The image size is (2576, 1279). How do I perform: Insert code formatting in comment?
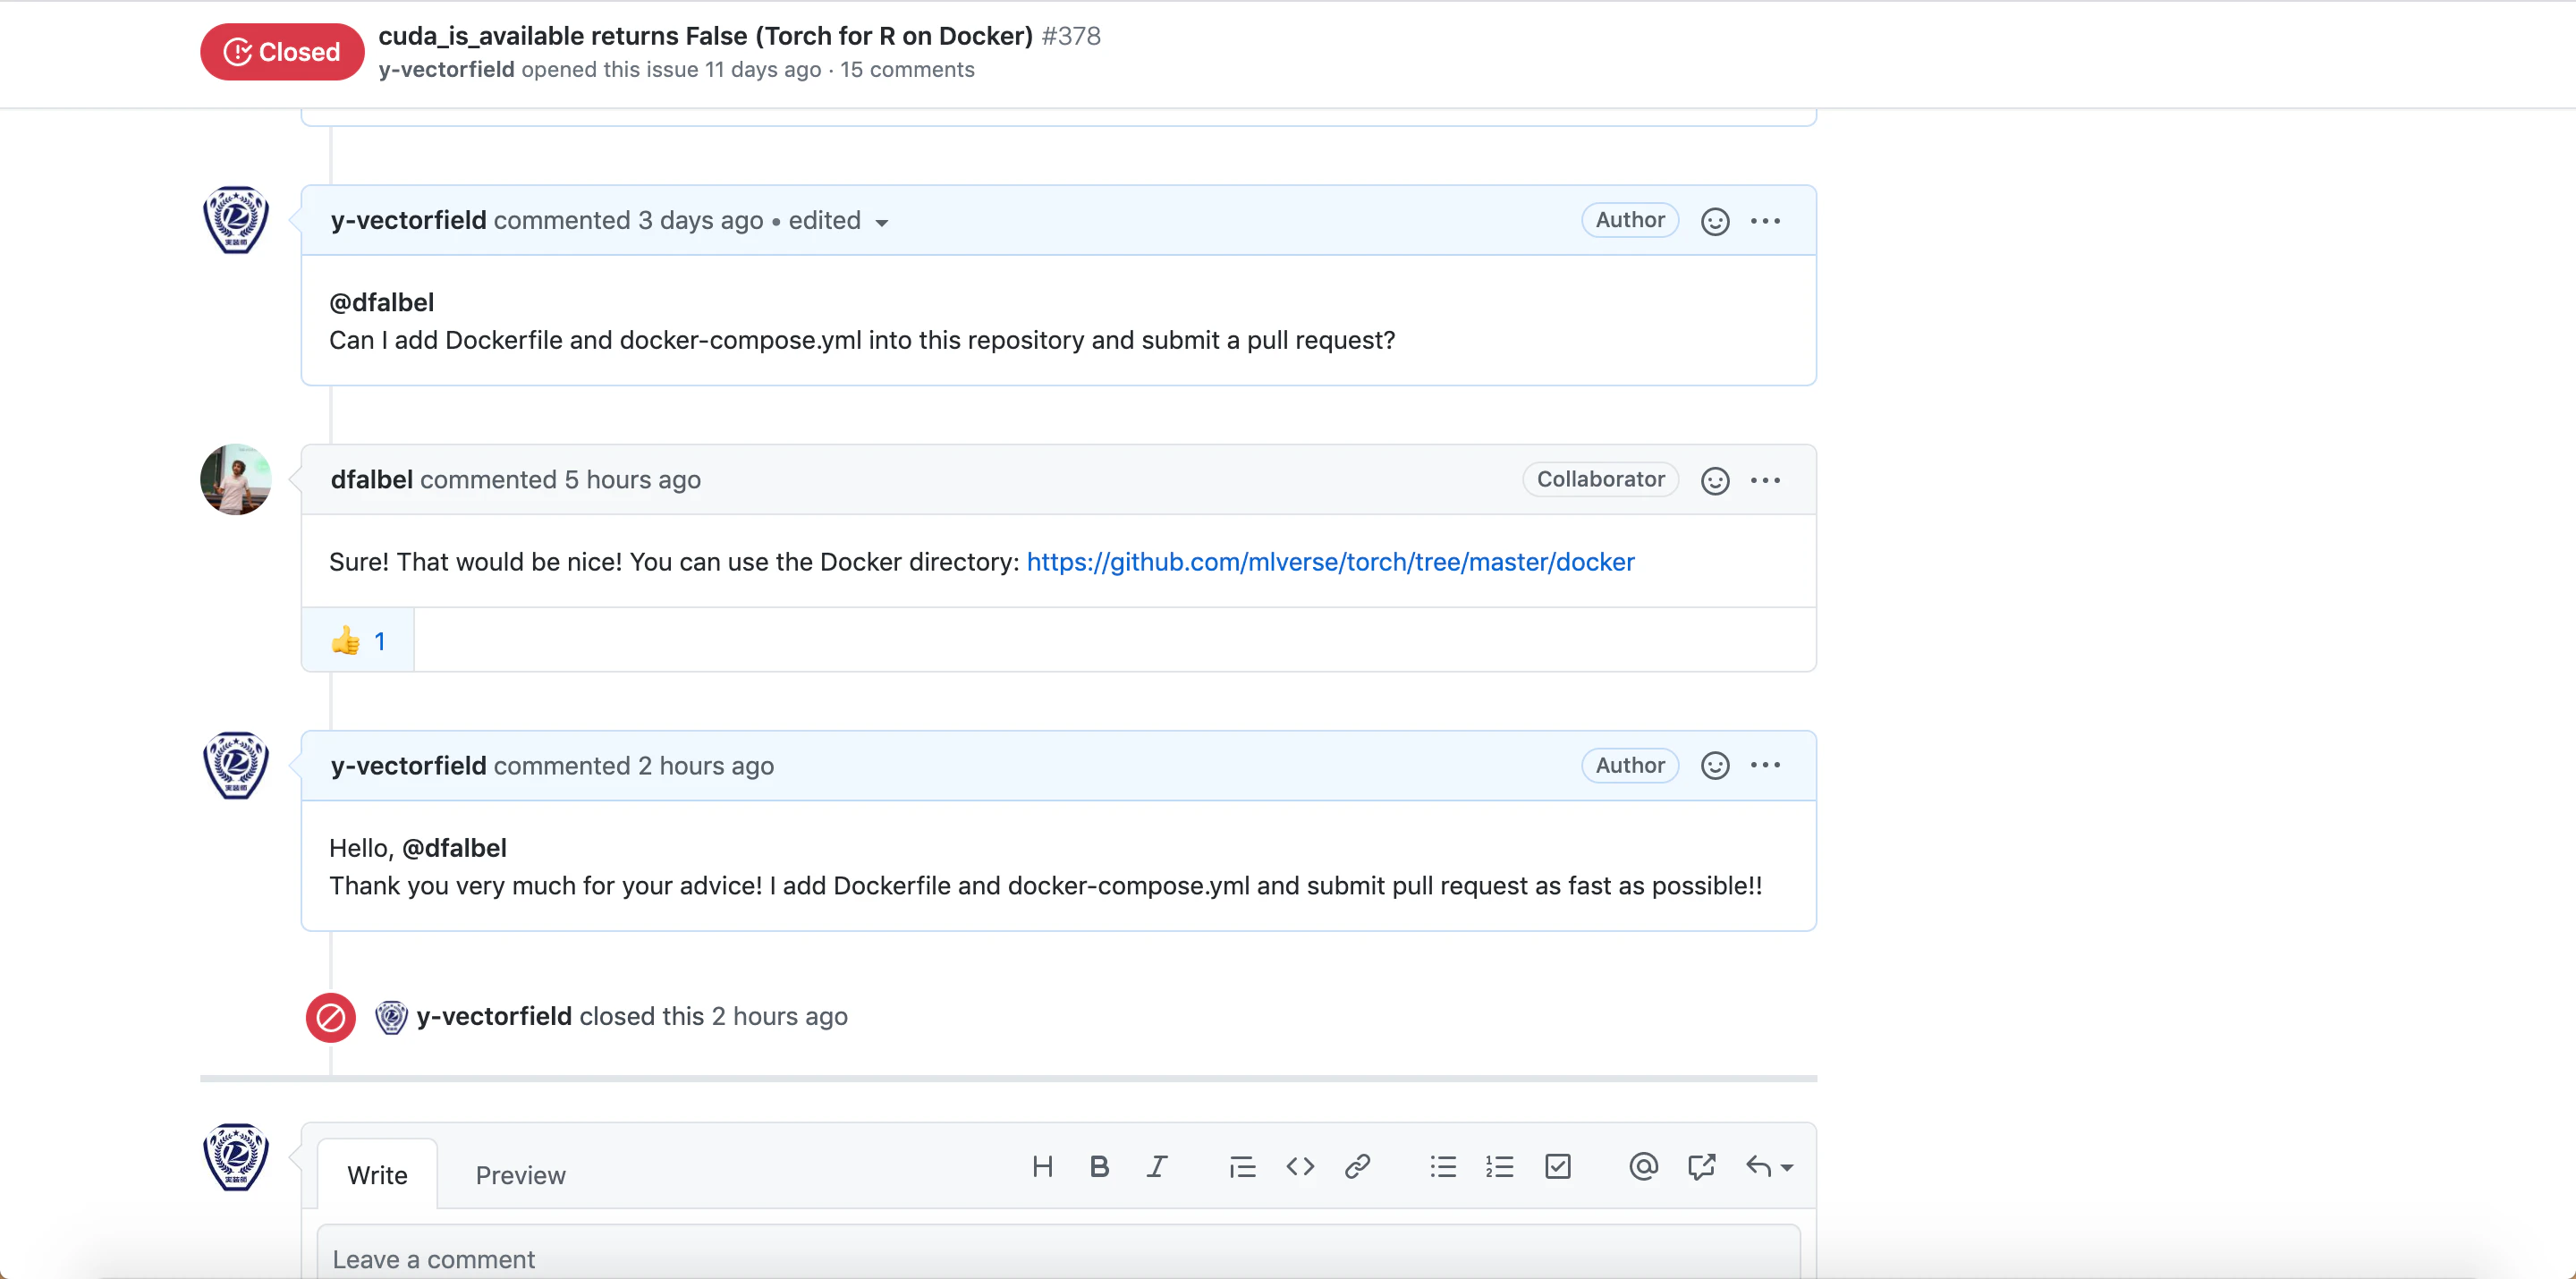(1300, 1166)
